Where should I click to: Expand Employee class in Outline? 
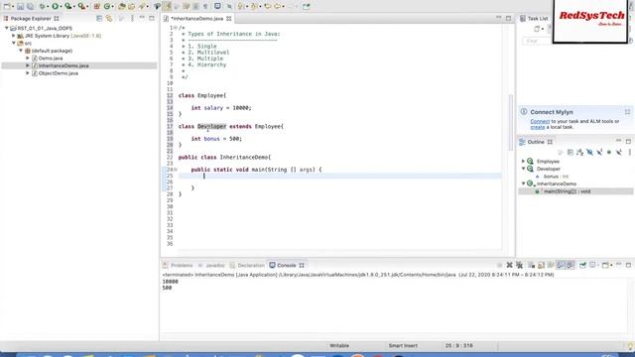point(523,161)
